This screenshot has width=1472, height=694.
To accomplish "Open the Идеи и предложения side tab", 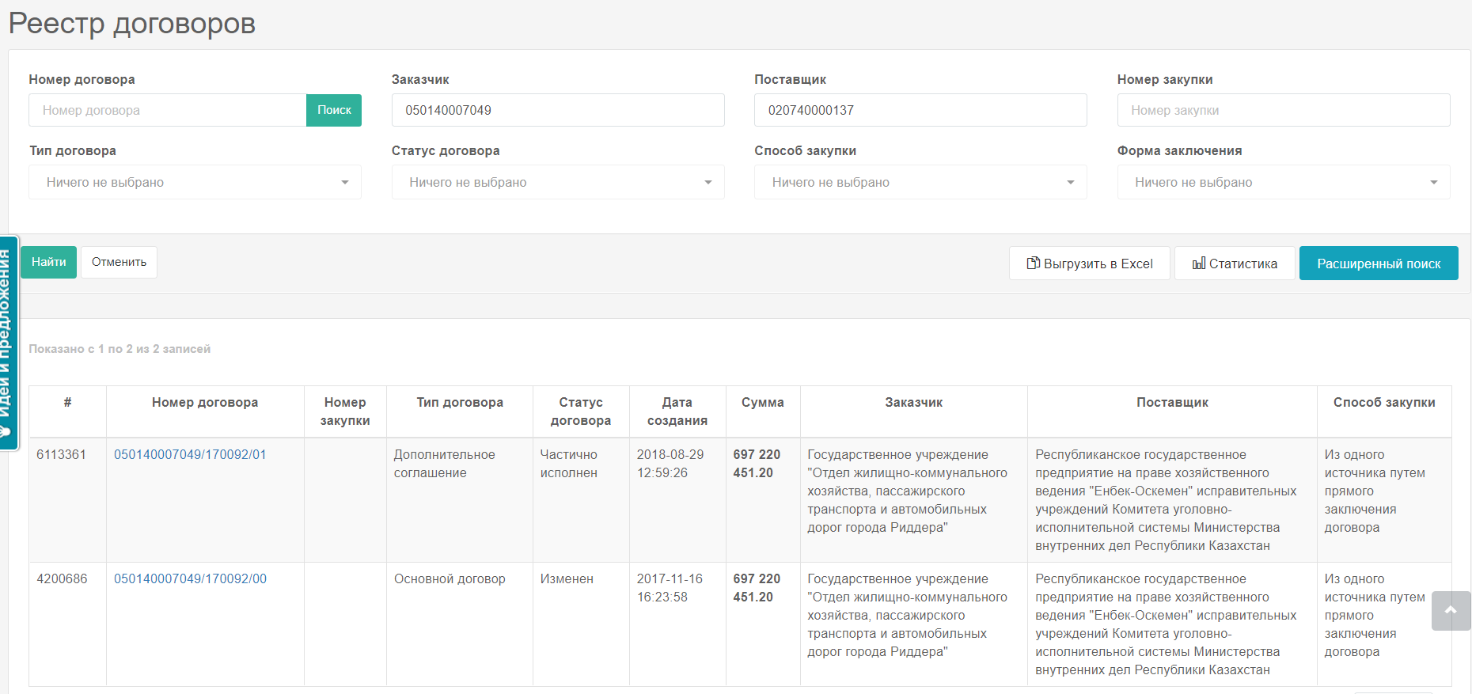I will (9, 343).
